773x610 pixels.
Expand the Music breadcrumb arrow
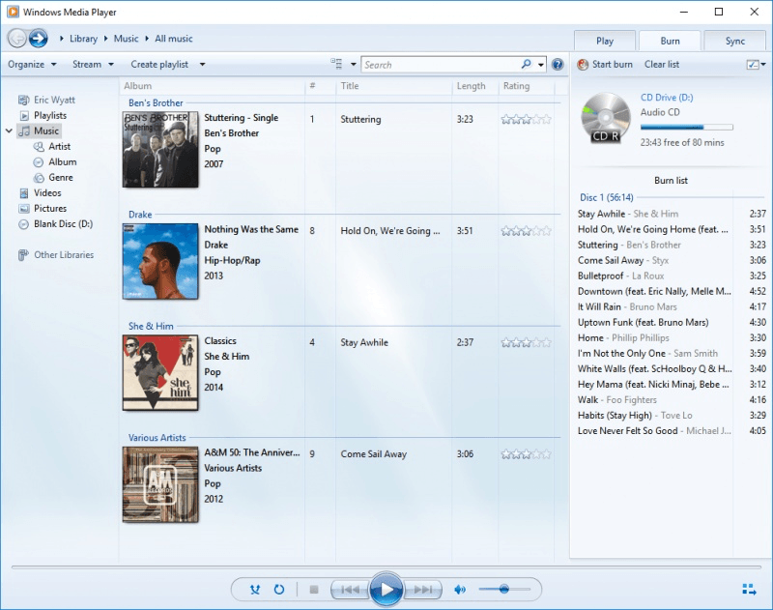[105, 39]
